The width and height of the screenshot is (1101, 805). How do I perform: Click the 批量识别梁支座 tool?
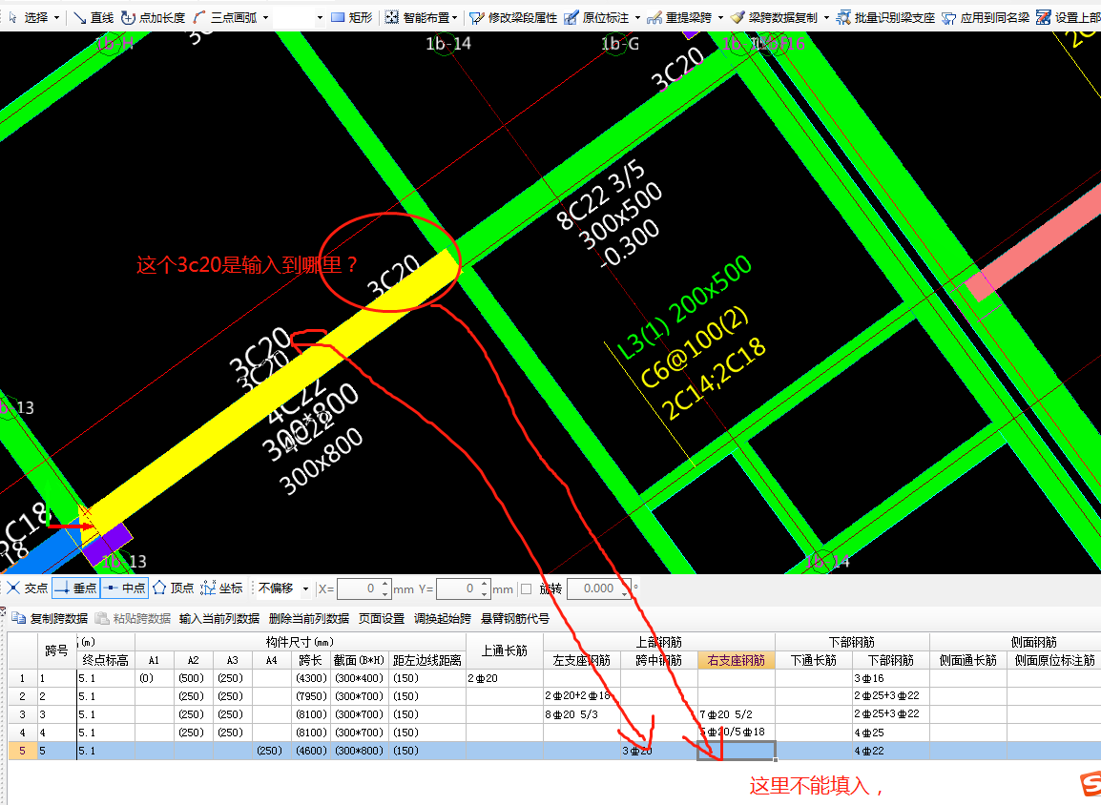pyautogui.click(x=885, y=17)
